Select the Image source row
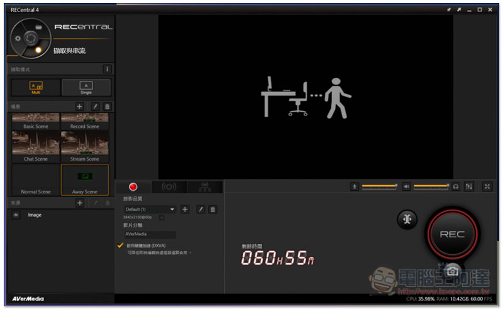503x310 pixels. 60,215
